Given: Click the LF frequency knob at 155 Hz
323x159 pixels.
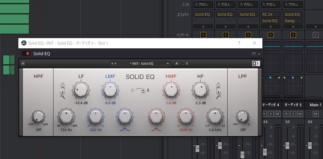Looking at the screenshot, I should click(x=66, y=117).
